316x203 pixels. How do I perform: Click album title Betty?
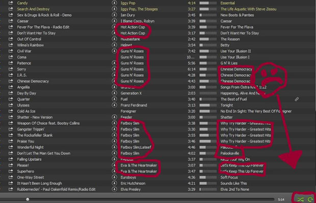(x=225, y=45)
